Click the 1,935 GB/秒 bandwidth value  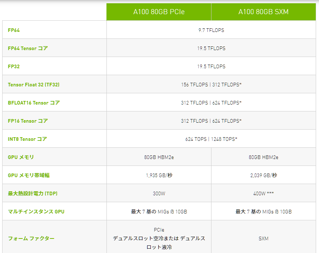point(159,175)
